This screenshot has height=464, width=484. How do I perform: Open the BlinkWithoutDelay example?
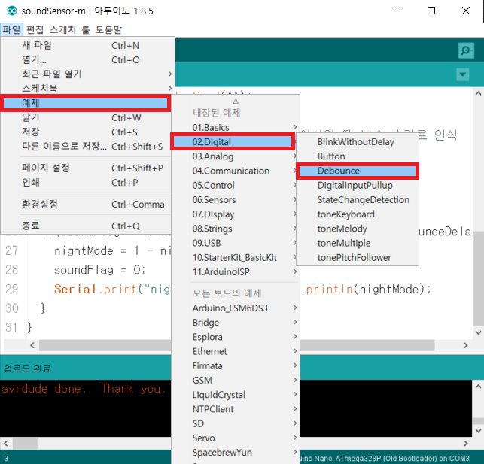pyautogui.click(x=358, y=142)
